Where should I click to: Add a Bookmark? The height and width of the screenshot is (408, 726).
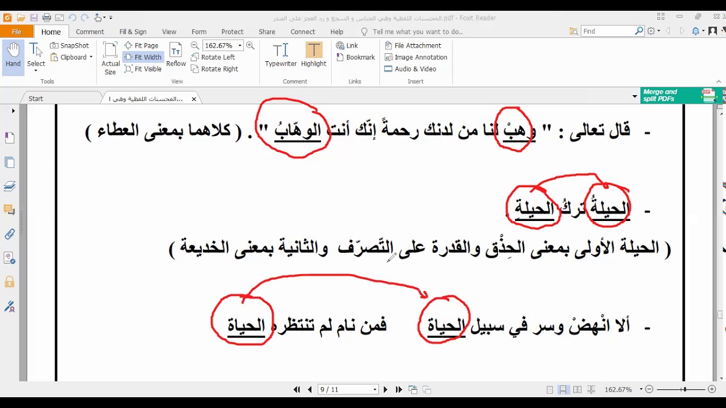tap(356, 57)
